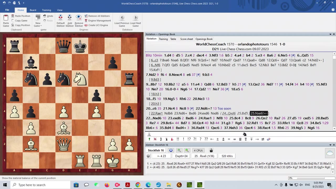Click the Undo ribbon button
Viewport: 336px width, 189px height.
tap(48, 16)
